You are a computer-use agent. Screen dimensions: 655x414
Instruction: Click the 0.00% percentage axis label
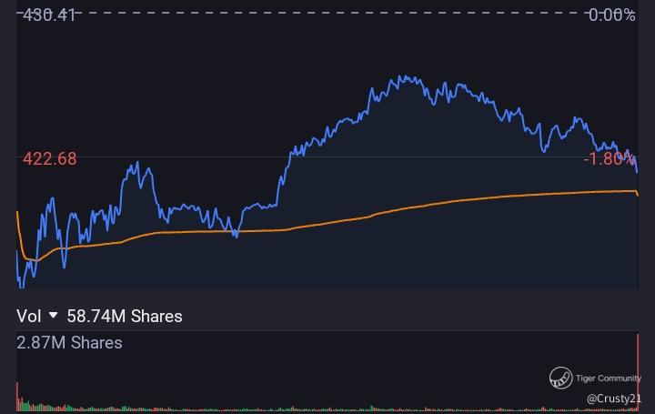pyautogui.click(x=611, y=15)
